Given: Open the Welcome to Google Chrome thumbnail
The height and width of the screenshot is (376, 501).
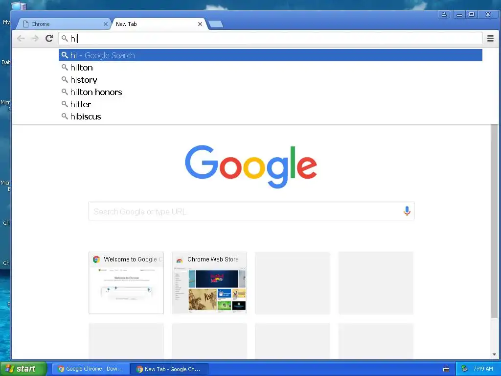Looking at the screenshot, I should tap(126, 282).
